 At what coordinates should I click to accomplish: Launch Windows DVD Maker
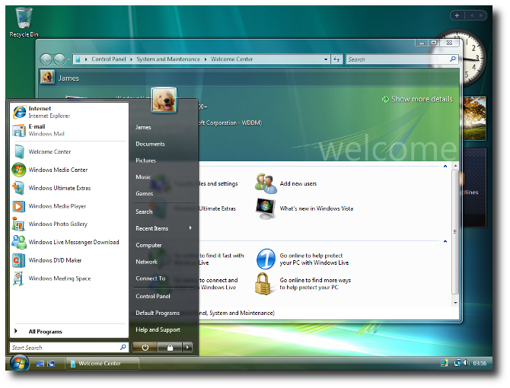click(x=55, y=260)
